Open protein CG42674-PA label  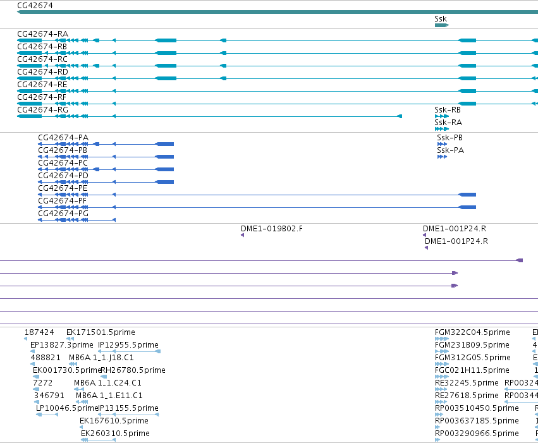click(63, 138)
